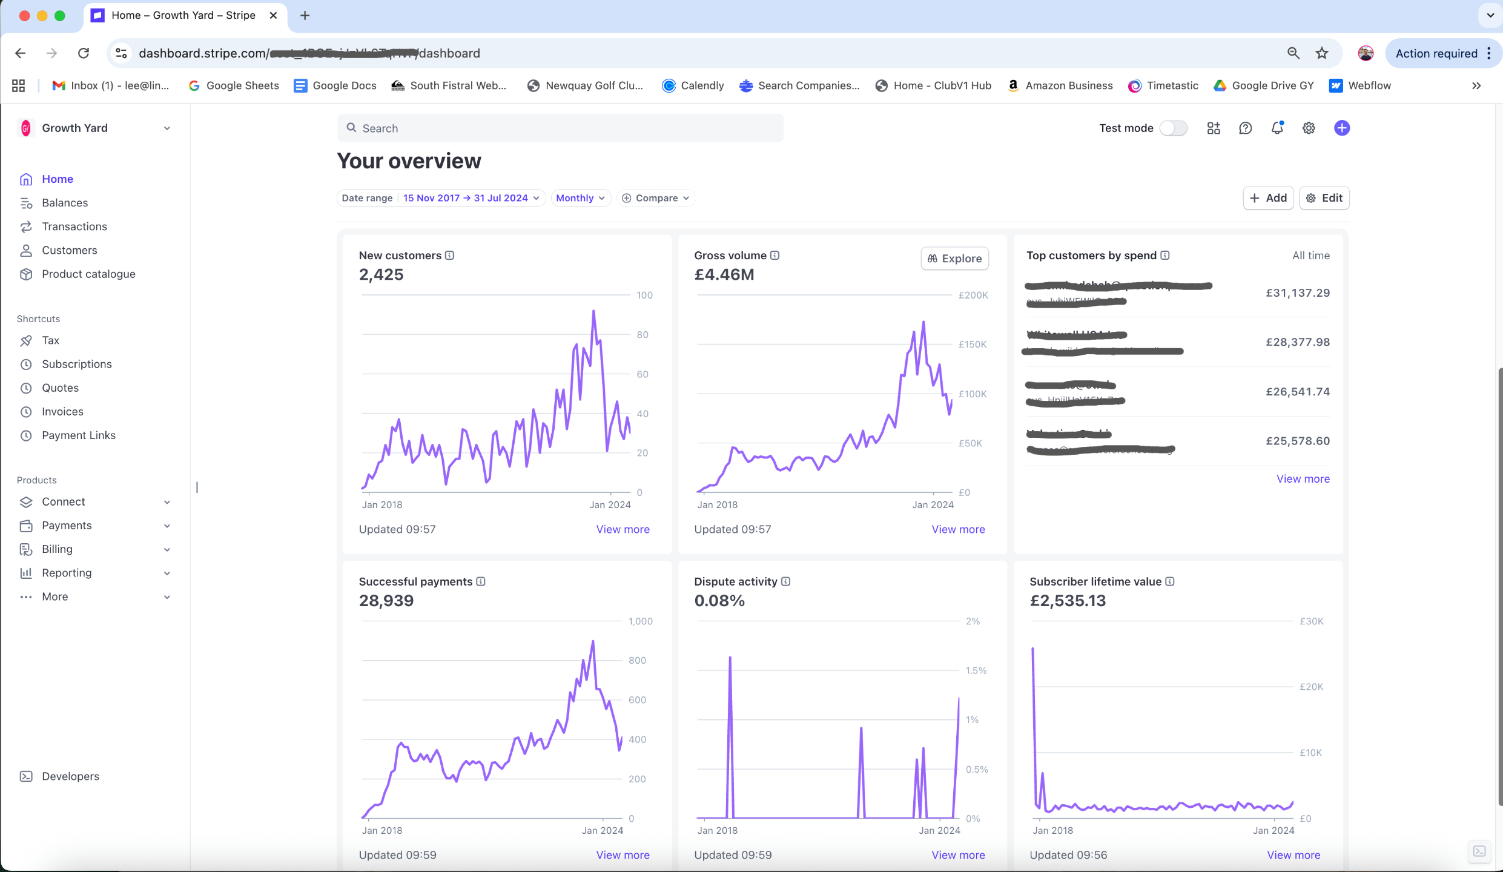Enable the Test mode toggle
Viewport: 1503px width, 872px height.
point(1173,128)
